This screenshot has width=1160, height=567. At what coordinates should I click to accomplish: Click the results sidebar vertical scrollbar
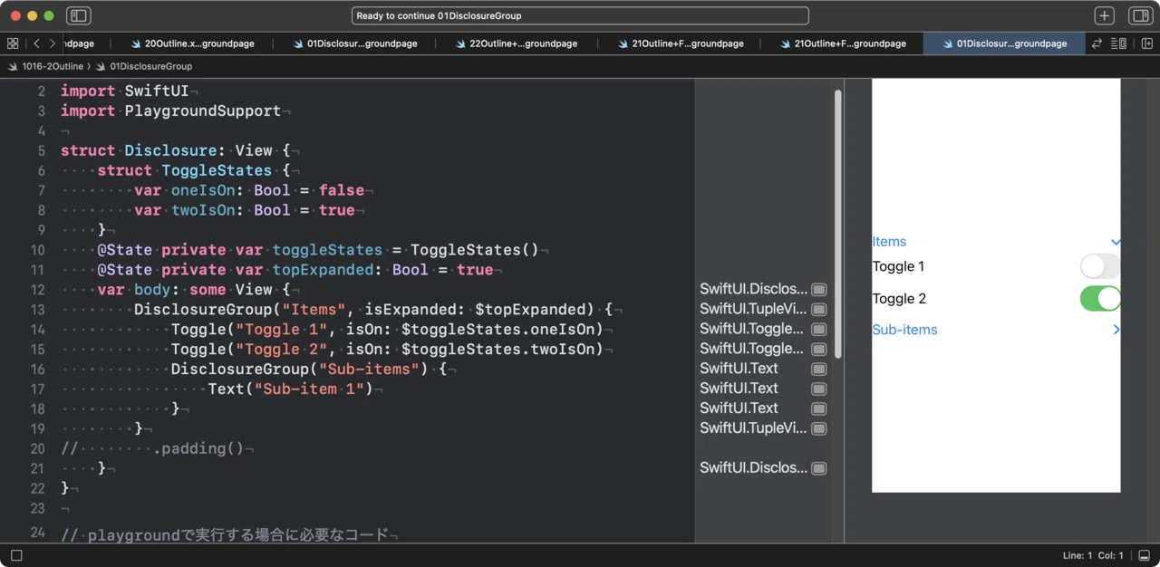837,222
